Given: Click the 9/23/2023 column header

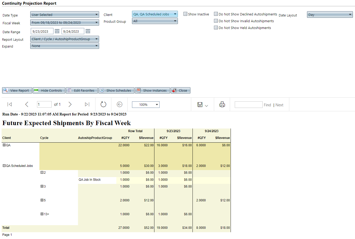Looking at the screenshot, I should [x=173, y=131].
